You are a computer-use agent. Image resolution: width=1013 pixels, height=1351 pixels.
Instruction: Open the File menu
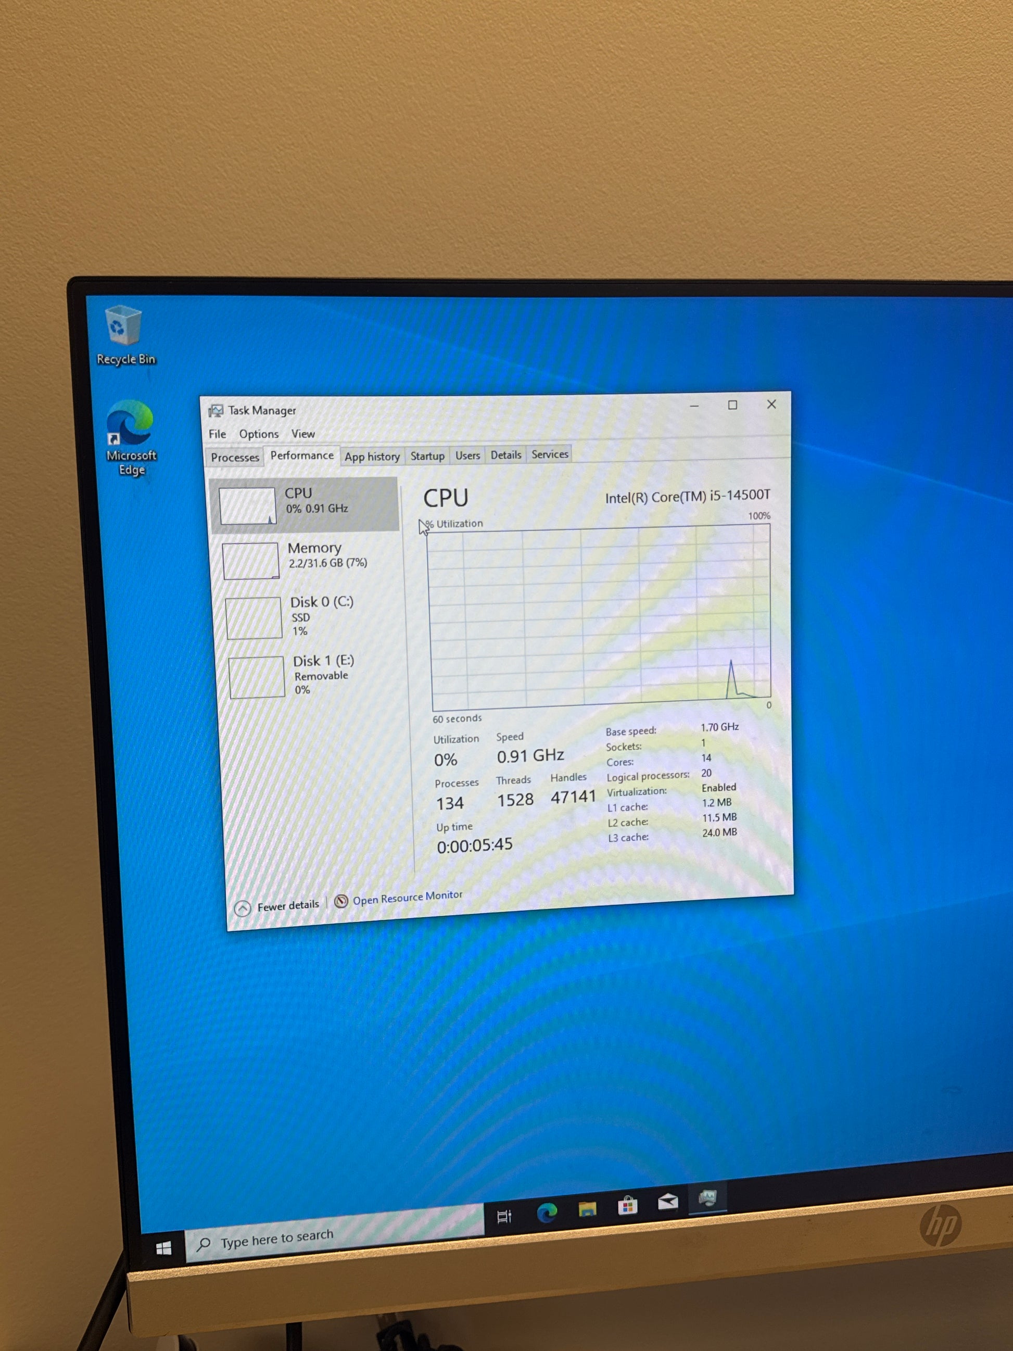point(218,434)
